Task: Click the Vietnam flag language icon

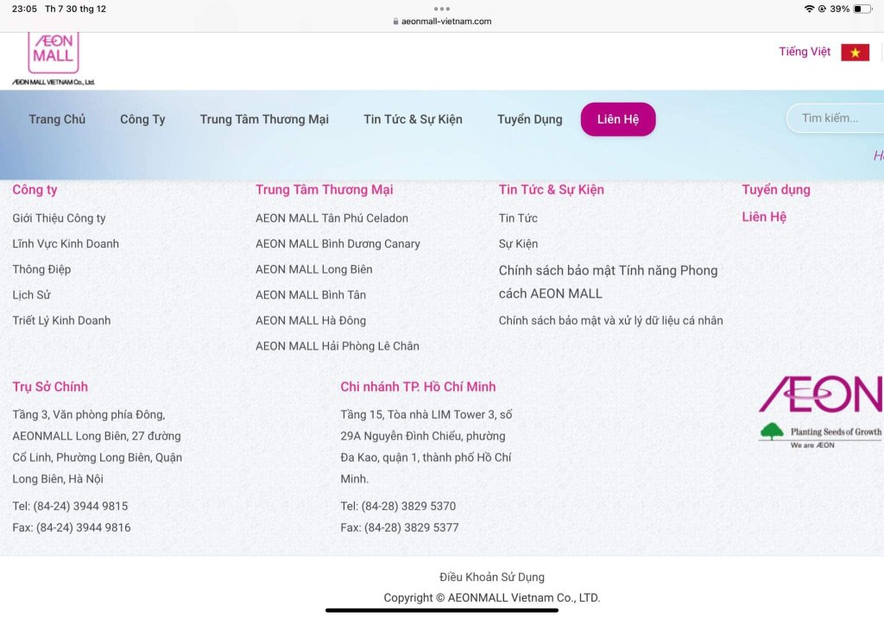Action: click(855, 53)
